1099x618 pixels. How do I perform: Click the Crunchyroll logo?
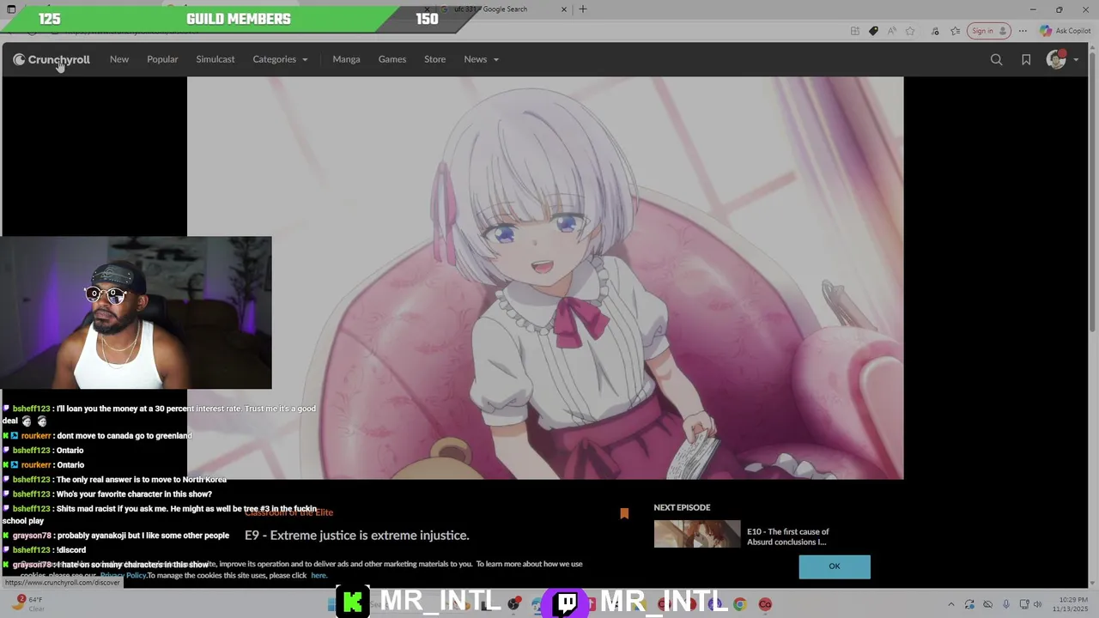pyautogui.click(x=52, y=59)
